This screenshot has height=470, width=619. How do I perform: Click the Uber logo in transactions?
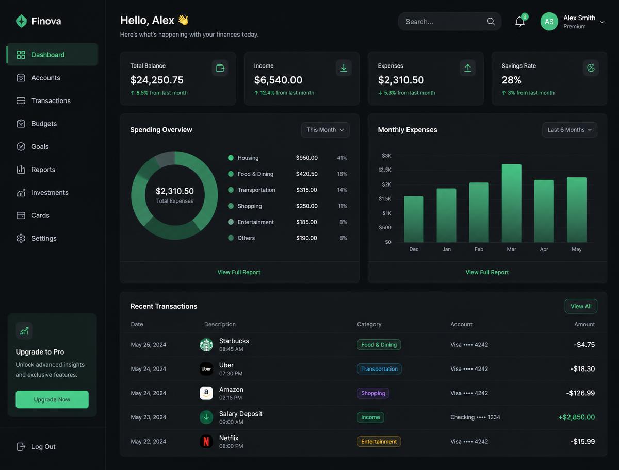point(206,369)
